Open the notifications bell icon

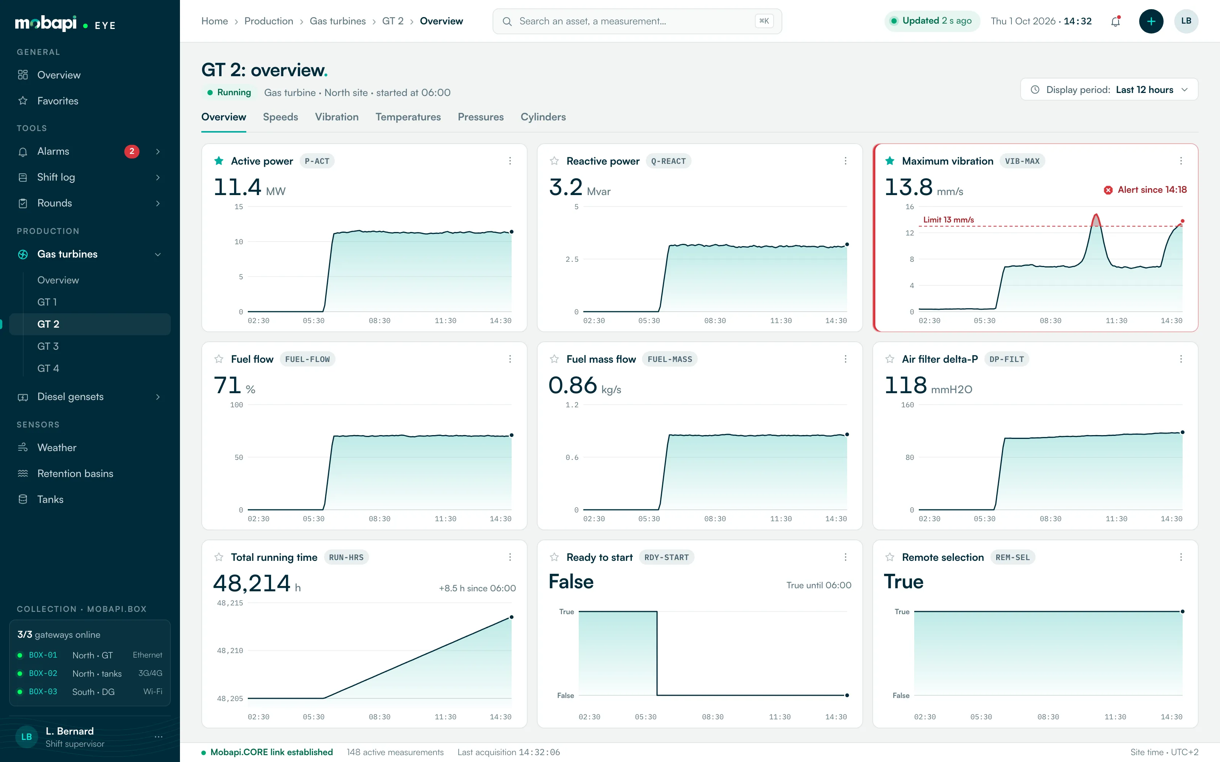coord(1115,21)
